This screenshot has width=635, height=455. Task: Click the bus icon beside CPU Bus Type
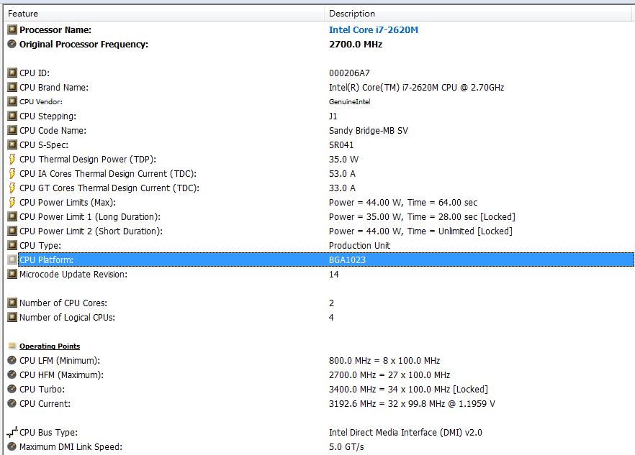tap(12, 432)
